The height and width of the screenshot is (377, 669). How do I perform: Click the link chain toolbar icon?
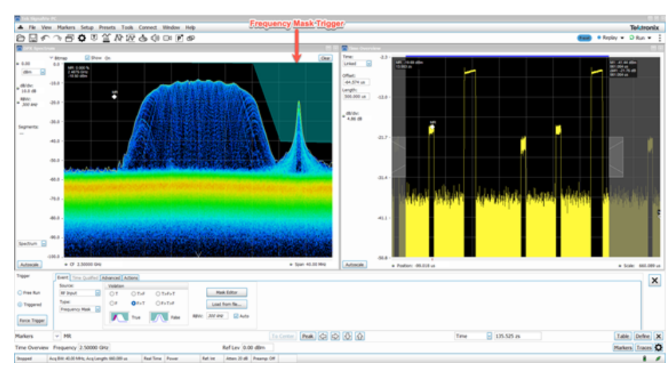coord(191,38)
